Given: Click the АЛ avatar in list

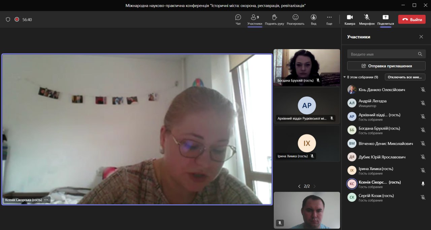Looking at the screenshot, I should (352, 103).
